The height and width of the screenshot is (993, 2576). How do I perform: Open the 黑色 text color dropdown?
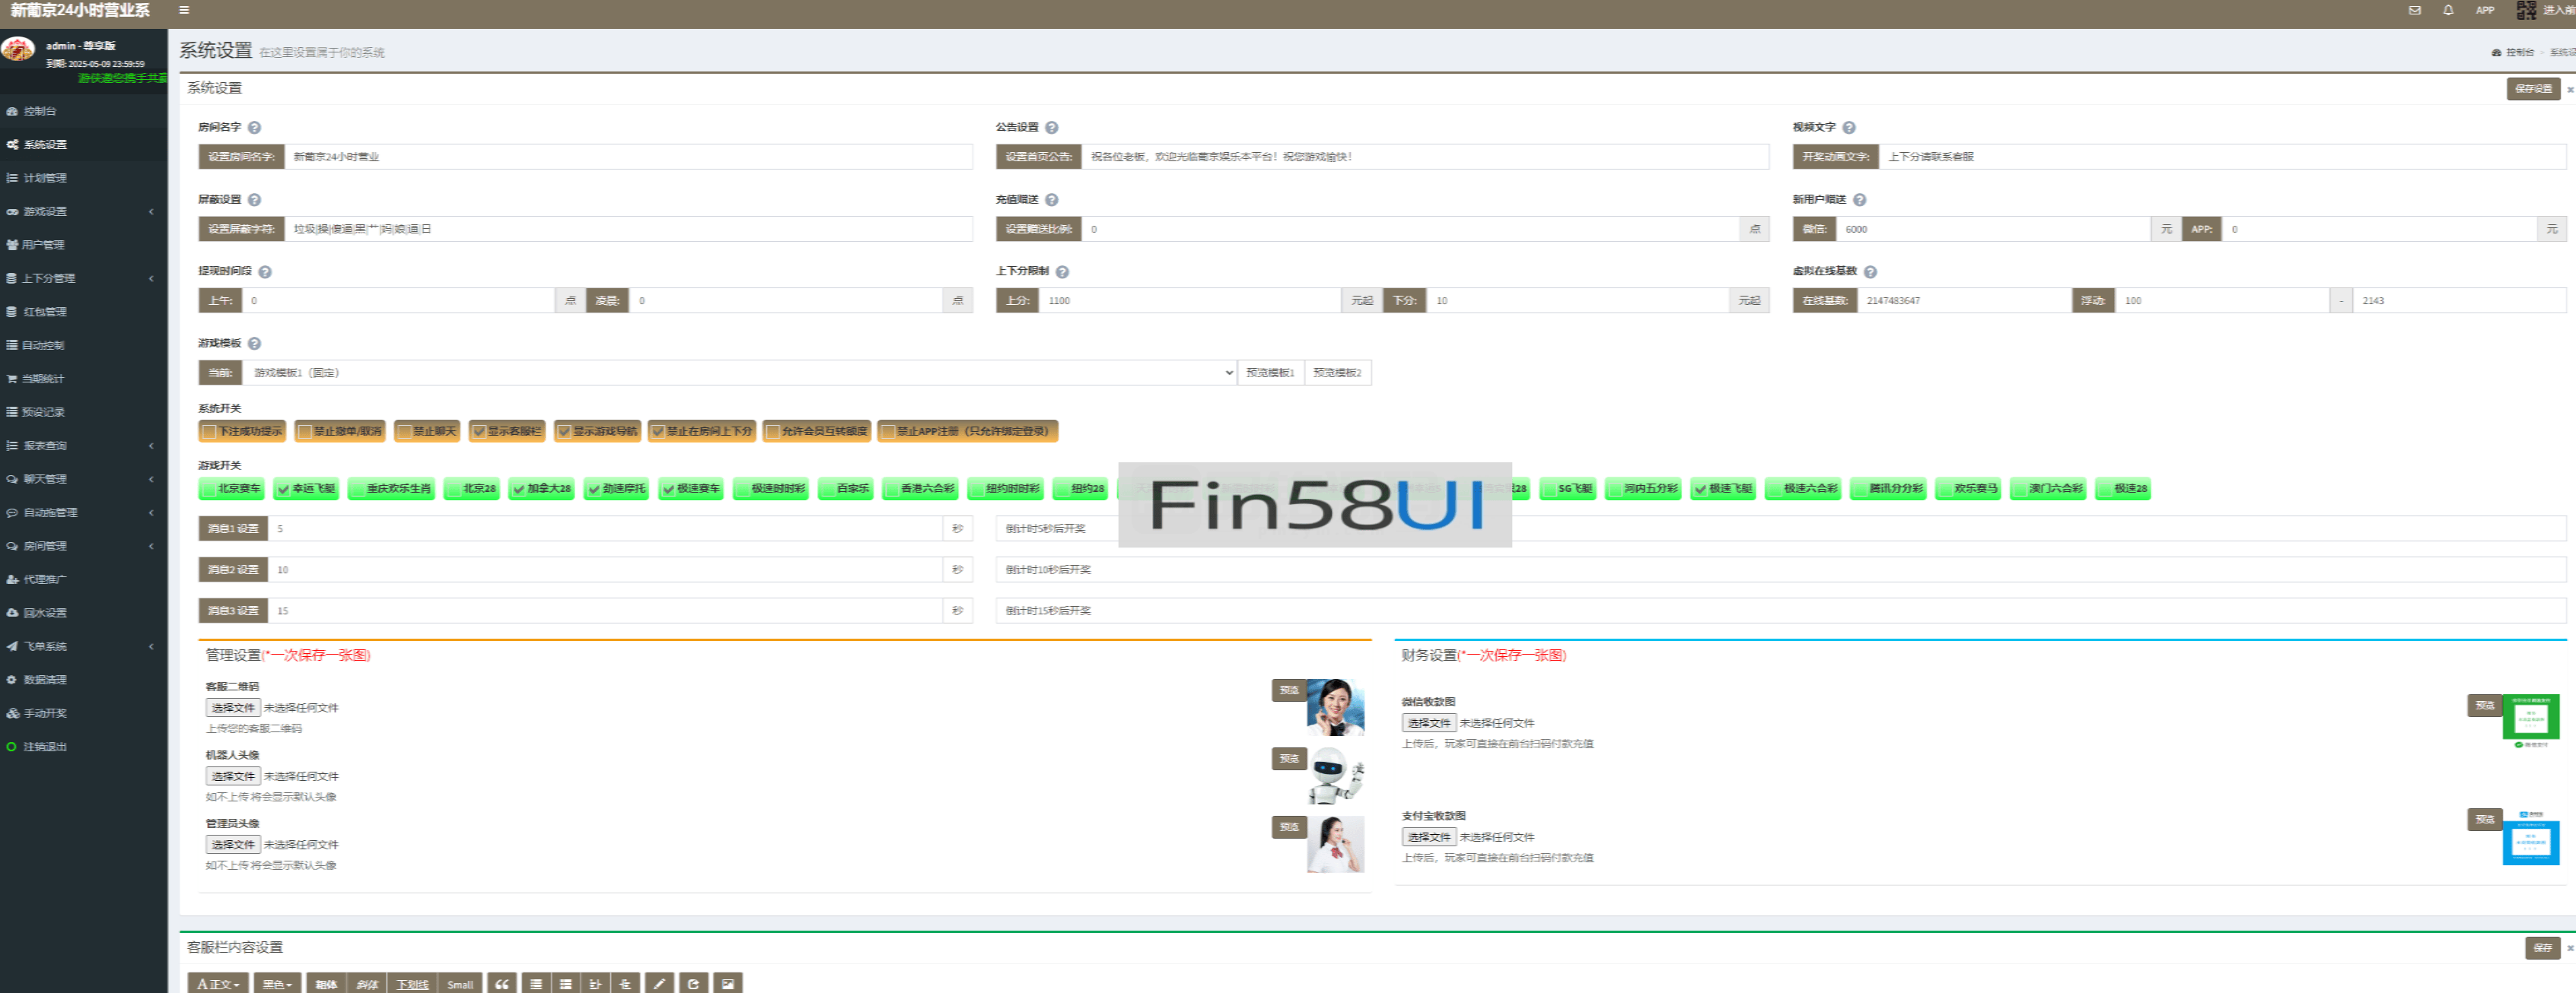tap(277, 984)
